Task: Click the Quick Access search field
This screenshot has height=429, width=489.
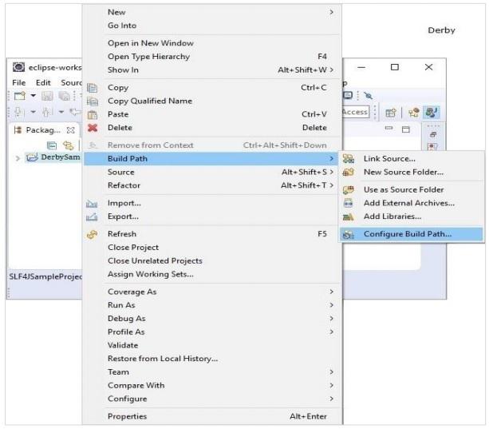Action: (356, 112)
